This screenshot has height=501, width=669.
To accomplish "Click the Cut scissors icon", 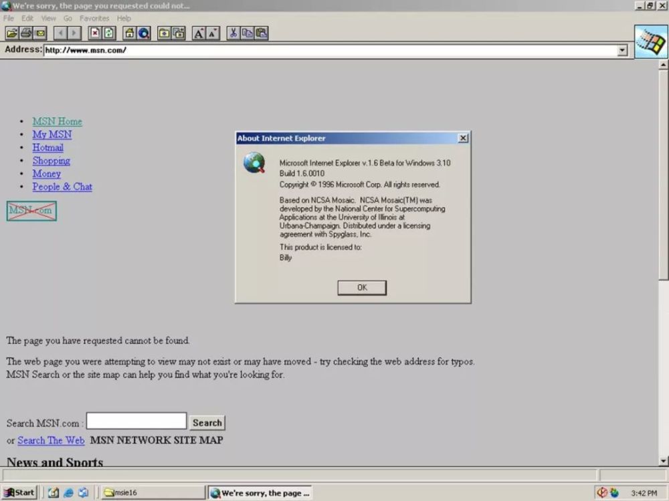I will point(233,33).
